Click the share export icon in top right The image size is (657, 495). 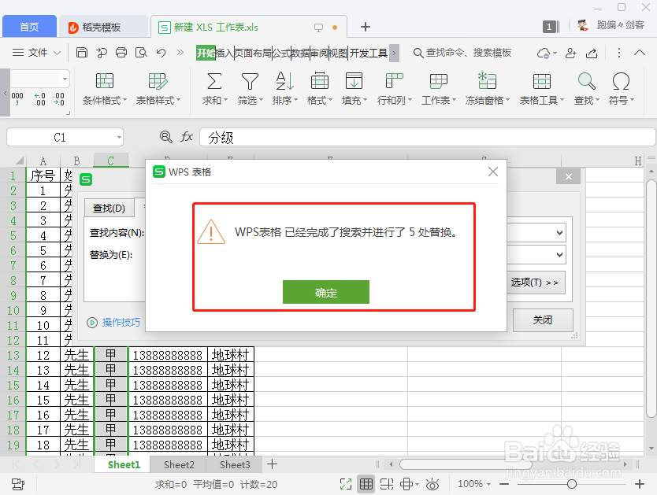[592, 54]
